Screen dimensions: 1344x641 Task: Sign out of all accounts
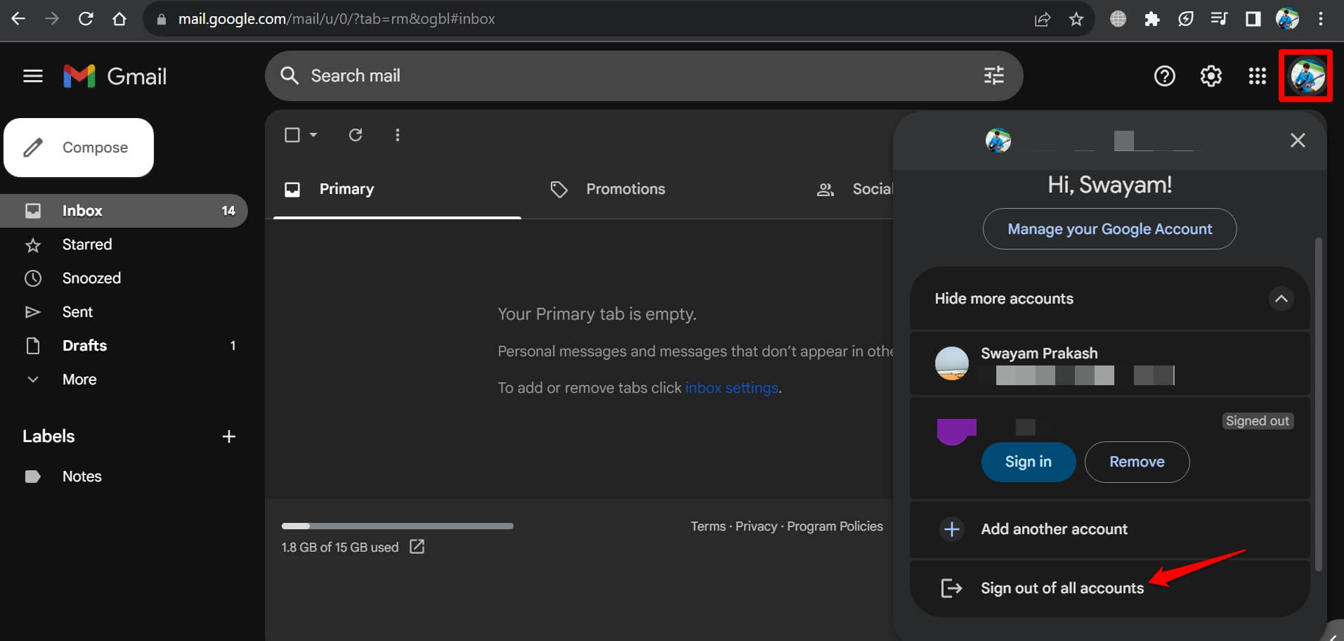tap(1062, 588)
